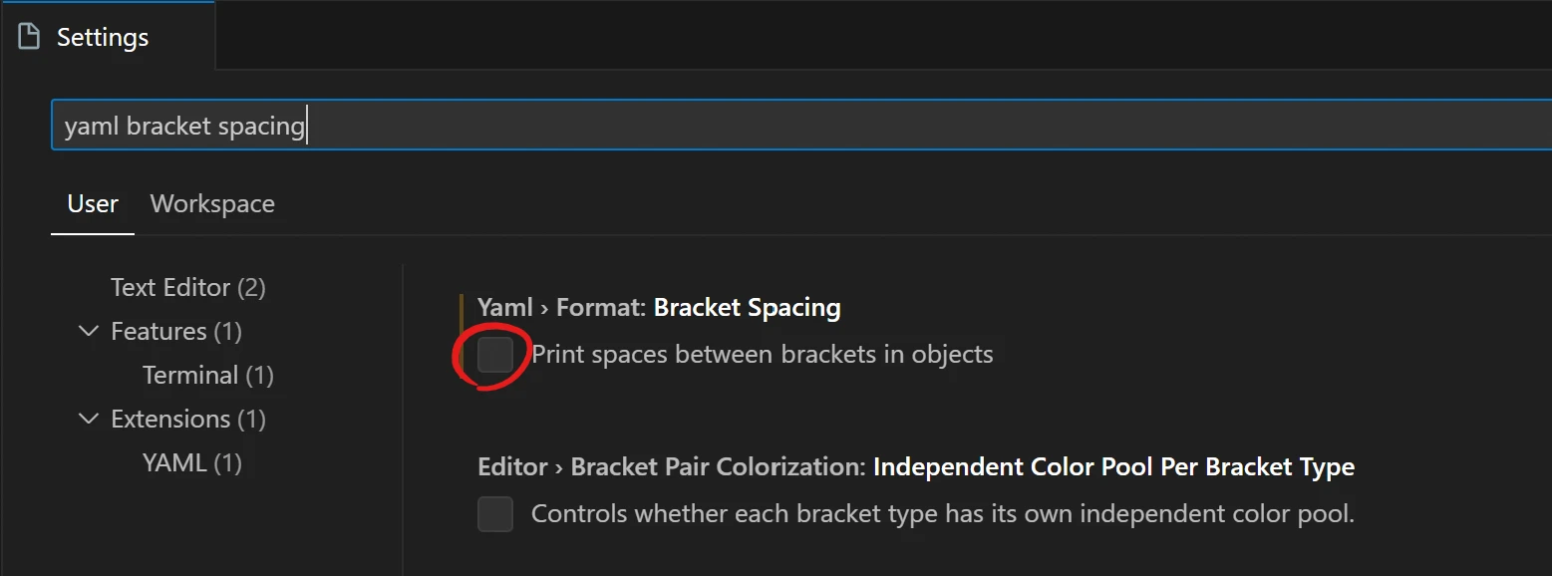
Task: Open Terminal (1) settings category
Action: coord(207,376)
